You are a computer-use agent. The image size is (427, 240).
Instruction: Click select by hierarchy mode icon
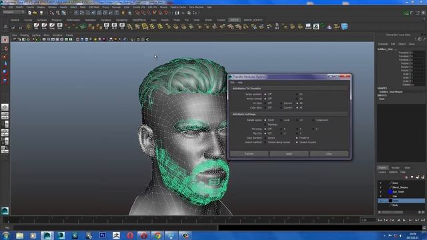pyautogui.click(x=52, y=13)
